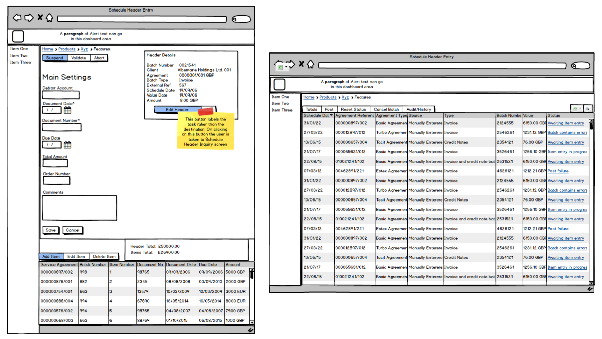Click the forward arrow in the left browser window
Image resolution: width=602 pixels, height=339 pixels.
[x=29, y=18]
